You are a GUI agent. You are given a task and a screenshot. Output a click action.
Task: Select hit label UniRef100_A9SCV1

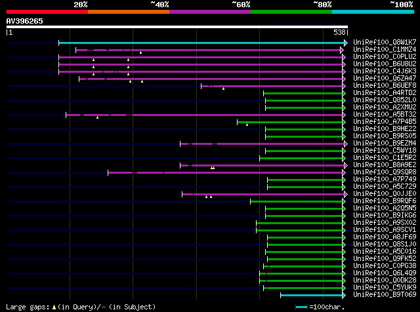(x=385, y=230)
